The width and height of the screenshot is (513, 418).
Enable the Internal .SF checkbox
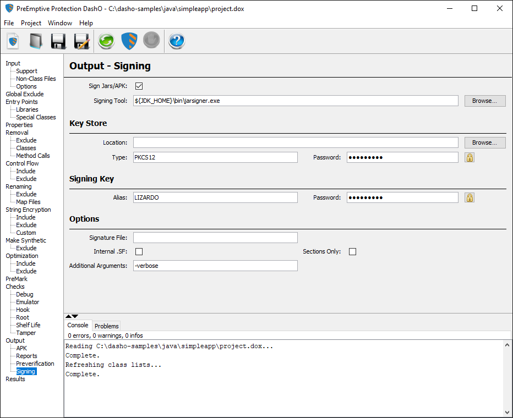(139, 251)
